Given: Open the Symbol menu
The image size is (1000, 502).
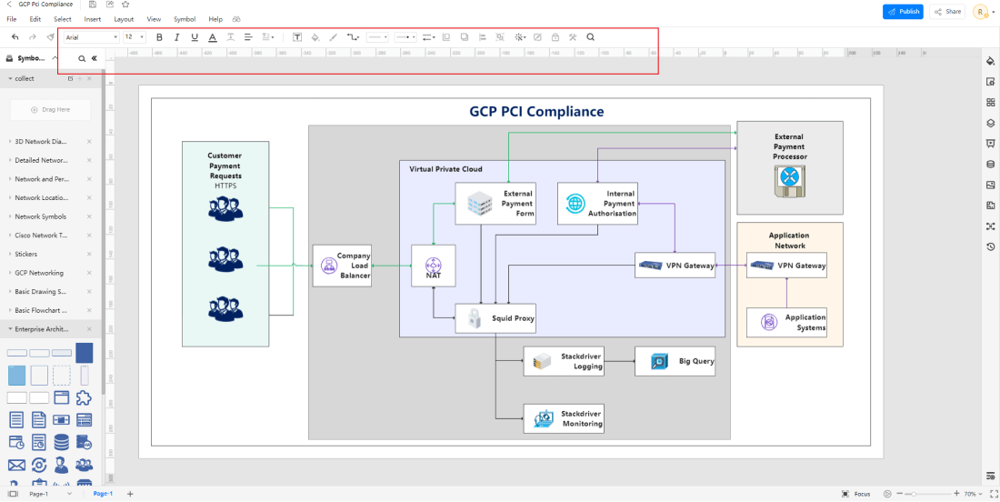Looking at the screenshot, I should click(185, 19).
